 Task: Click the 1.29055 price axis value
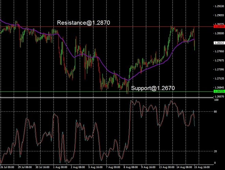pos(219,15)
